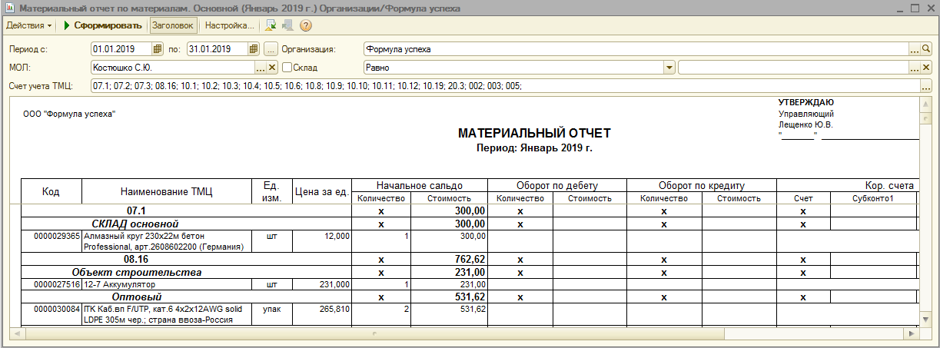
Task: Click the greyed restore-settings icon in toolbar
Action: tap(287, 25)
